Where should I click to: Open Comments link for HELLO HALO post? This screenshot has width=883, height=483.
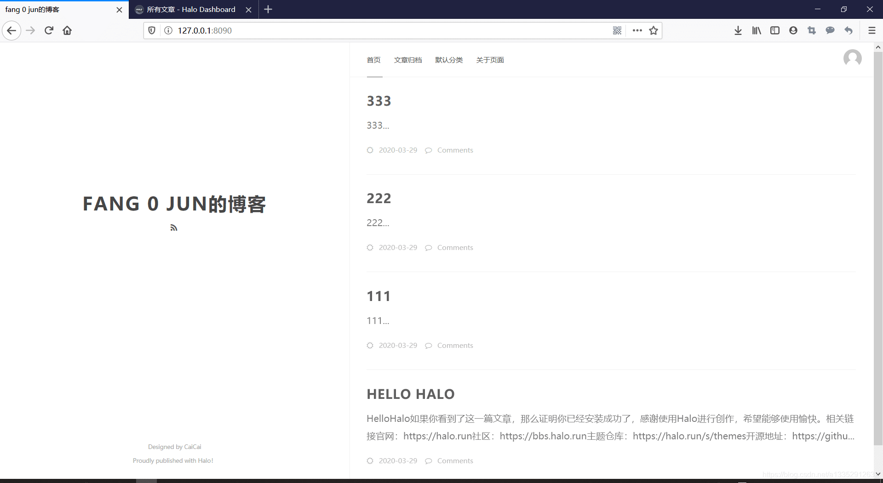tap(455, 461)
